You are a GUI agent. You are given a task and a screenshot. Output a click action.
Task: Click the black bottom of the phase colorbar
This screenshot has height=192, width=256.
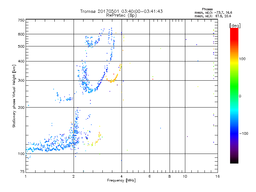[x=234, y=161]
